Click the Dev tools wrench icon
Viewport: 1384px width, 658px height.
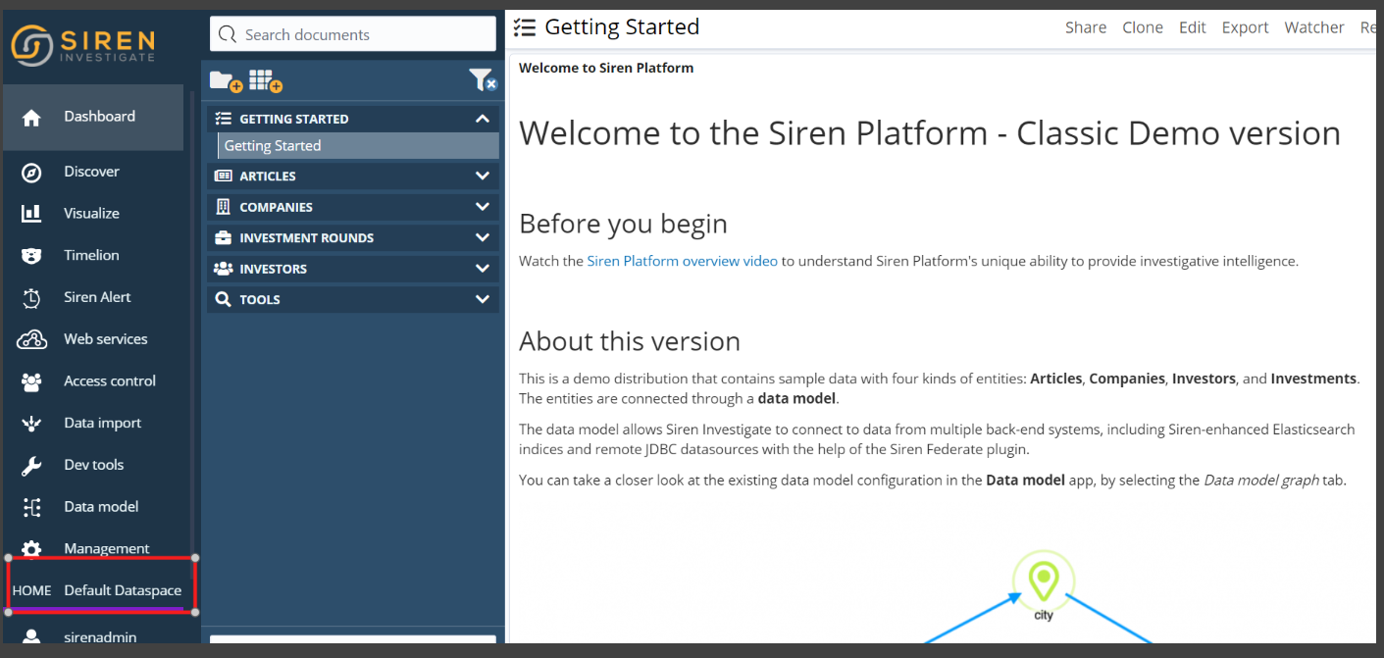point(31,466)
